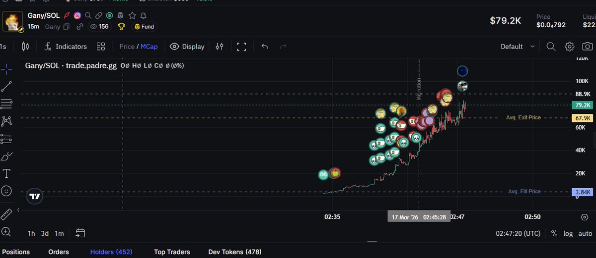This screenshot has height=258, width=596.
Task: Open chart settings gear in toolbar
Action: tap(570, 47)
